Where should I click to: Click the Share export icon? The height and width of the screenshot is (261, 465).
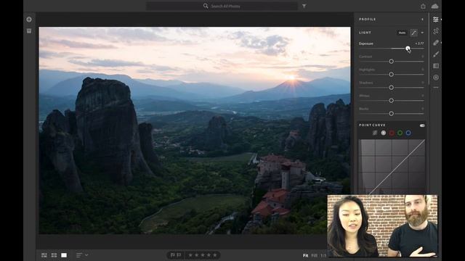point(423,7)
